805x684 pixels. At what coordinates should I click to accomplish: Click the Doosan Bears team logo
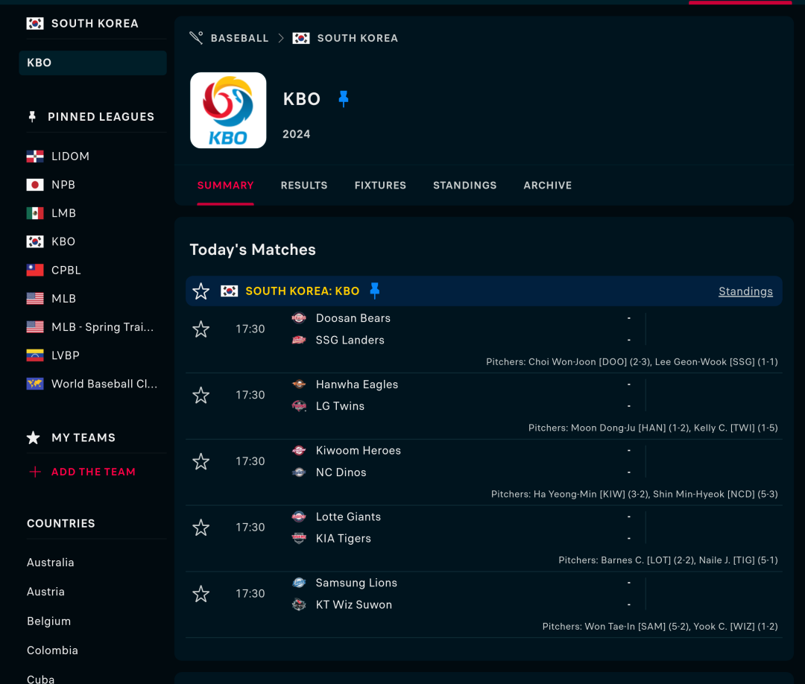[299, 318]
